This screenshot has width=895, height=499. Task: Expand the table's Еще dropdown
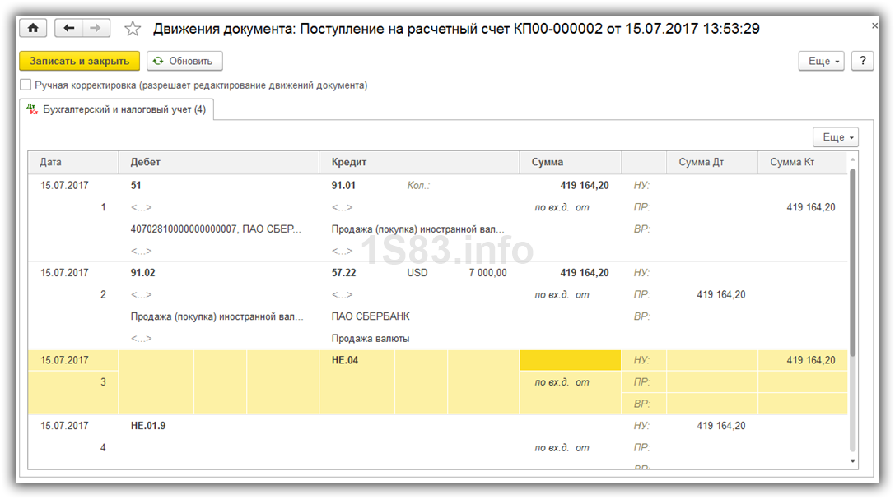(x=835, y=137)
